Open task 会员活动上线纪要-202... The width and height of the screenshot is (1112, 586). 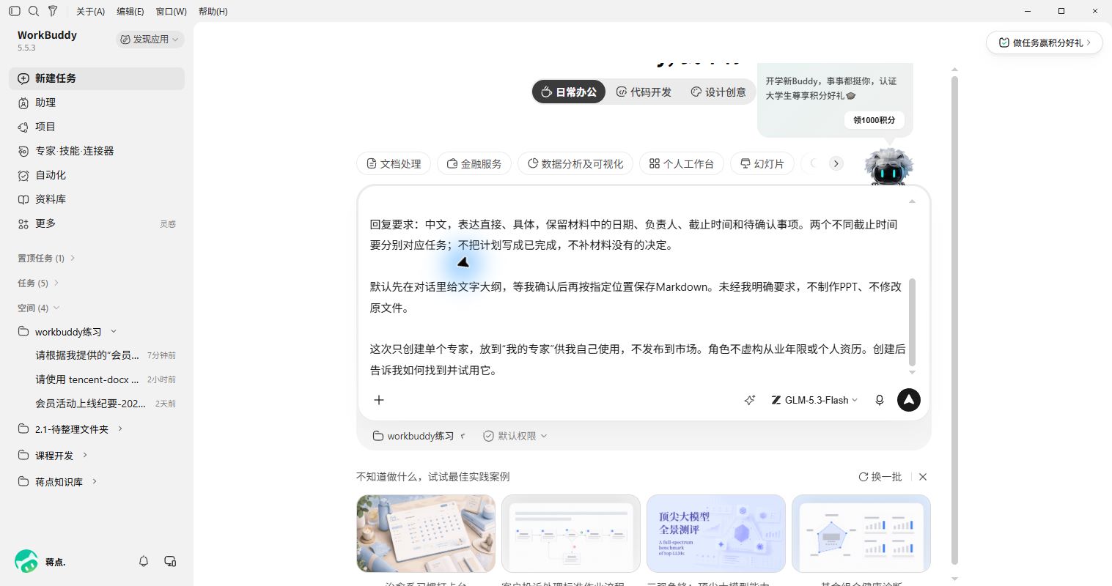[97, 404]
